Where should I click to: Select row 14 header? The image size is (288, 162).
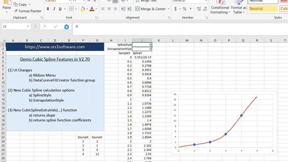click(3, 99)
